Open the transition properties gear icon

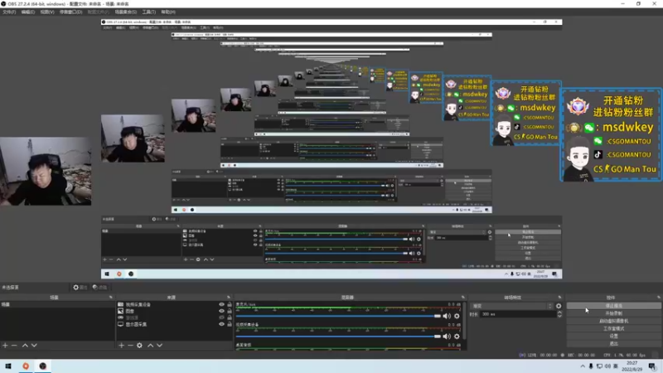559,306
